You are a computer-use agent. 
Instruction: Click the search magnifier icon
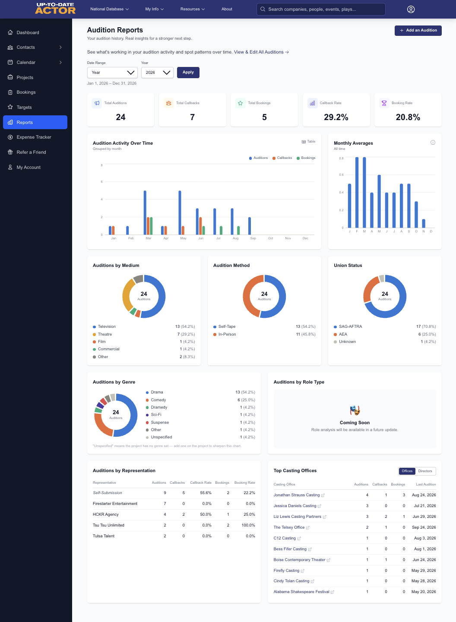(x=263, y=9)
